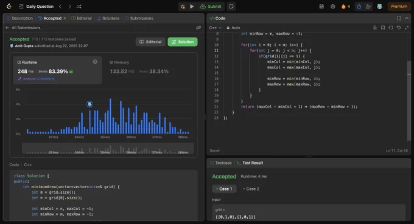Go back to All Submissions
The image size is (414, 224).
[x=23, y=28]
